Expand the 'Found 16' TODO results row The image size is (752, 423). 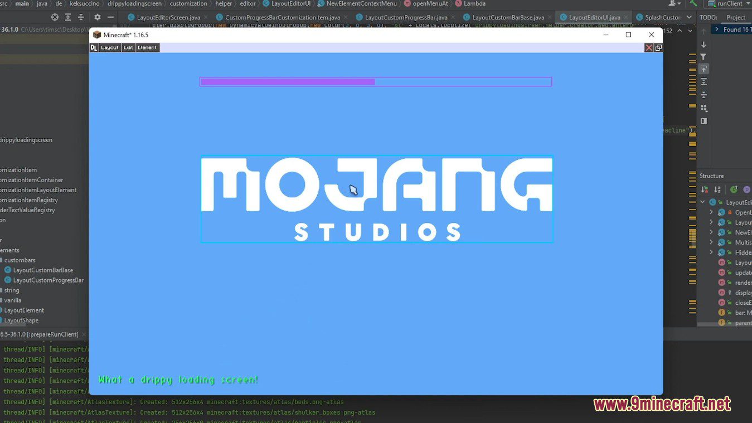click(x=717, y=30)
